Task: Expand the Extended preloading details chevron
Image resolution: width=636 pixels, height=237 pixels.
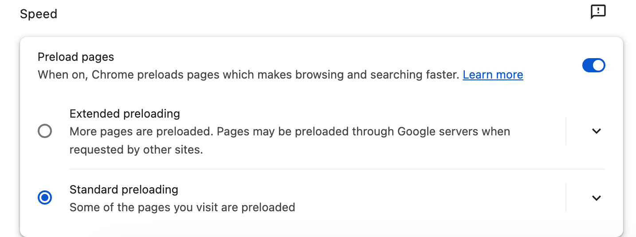Action: pyautogui.click(x=597, y=131)
